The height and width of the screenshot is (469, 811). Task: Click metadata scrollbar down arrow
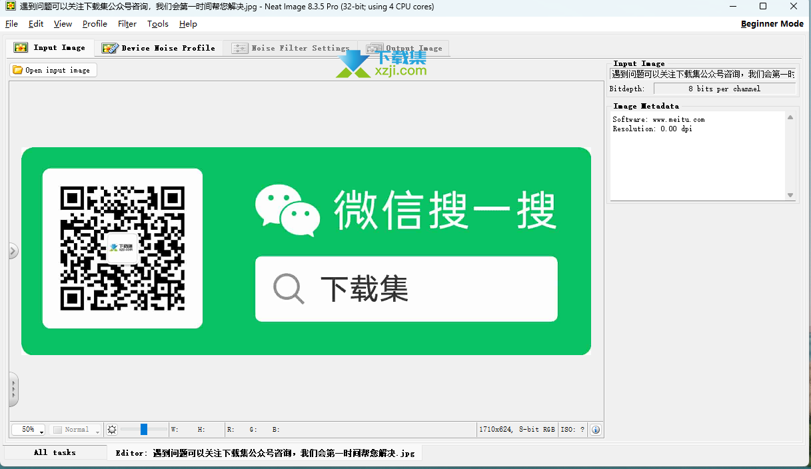[x=790, y=195]
